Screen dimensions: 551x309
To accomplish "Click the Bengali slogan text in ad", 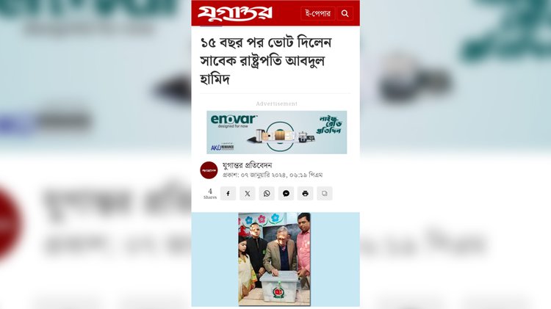I will [x=329, y=125].
